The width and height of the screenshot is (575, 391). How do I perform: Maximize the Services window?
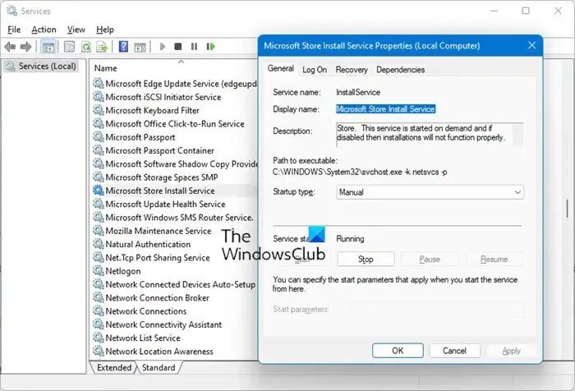tap(526, 11)
